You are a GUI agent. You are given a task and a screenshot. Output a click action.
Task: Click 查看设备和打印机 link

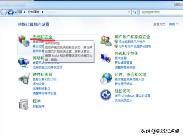click(x=44, y=79)
